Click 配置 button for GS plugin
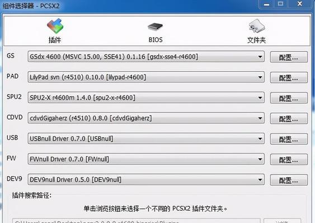Viewport: 315px width, 223px height. click(x=289, y=57)
